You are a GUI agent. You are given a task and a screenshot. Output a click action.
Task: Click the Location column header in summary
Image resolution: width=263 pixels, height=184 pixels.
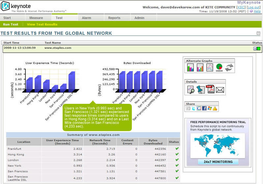(x=24, y=142)
